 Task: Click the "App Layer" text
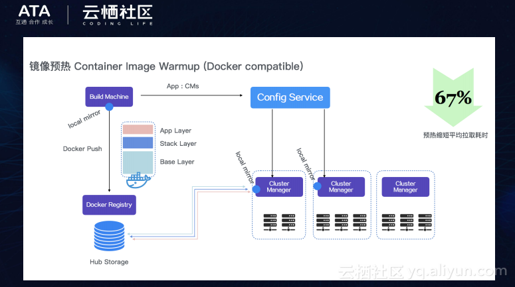175,131
